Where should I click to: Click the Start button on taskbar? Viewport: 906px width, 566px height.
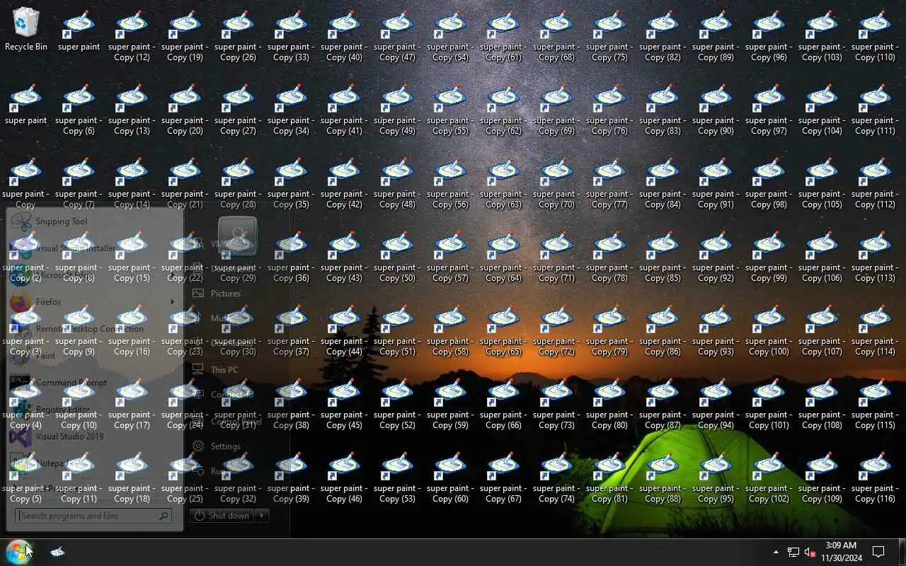pyautogui.click(x=18, y=552)
